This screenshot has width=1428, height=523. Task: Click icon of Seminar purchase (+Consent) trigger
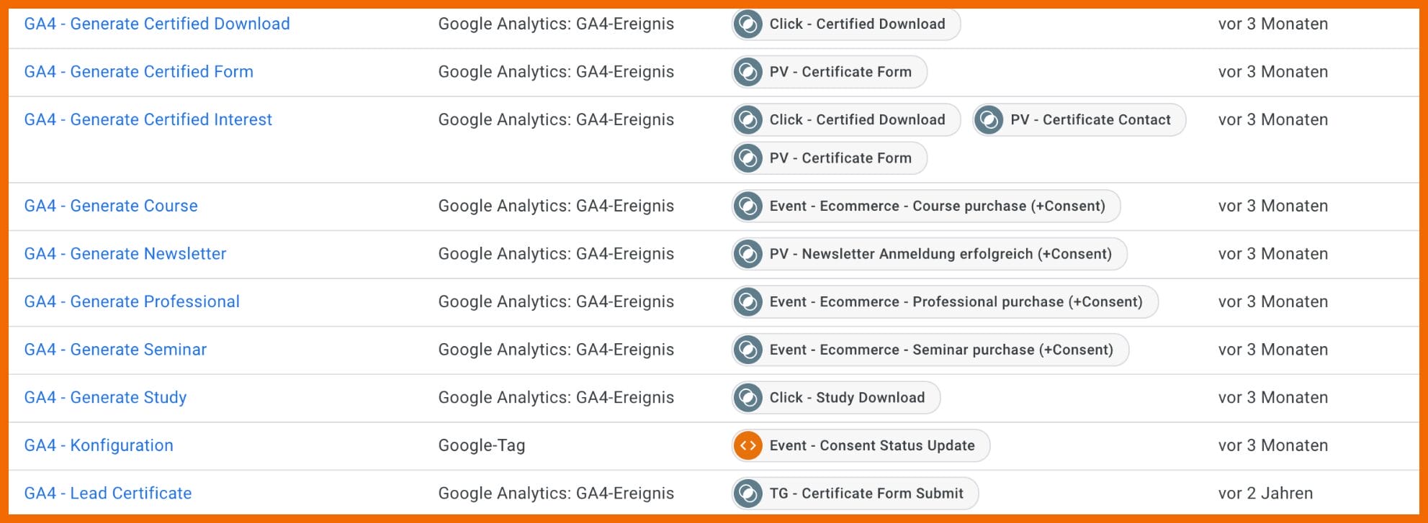click(x=748, y=350)
